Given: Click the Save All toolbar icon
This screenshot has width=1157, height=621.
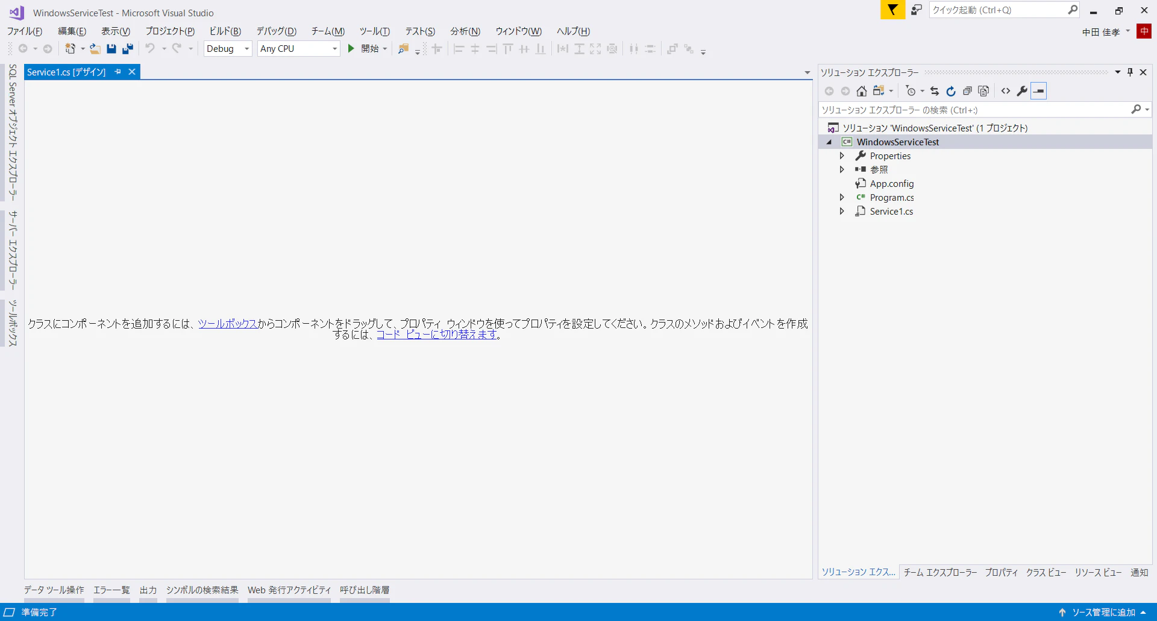Looking at the screenshot, I should tap(128, 49).
